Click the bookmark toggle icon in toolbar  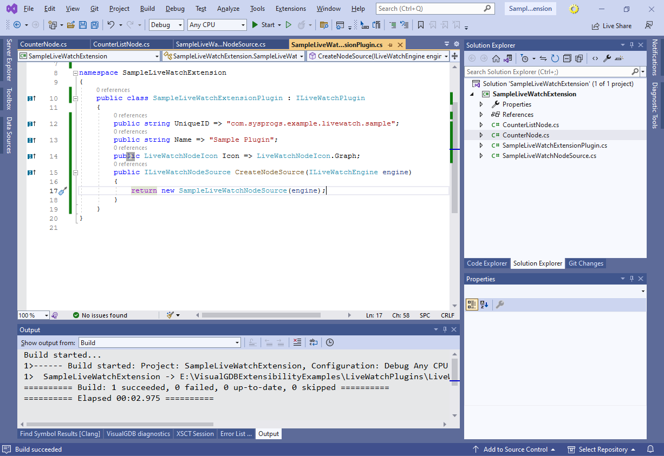point(421,25)
